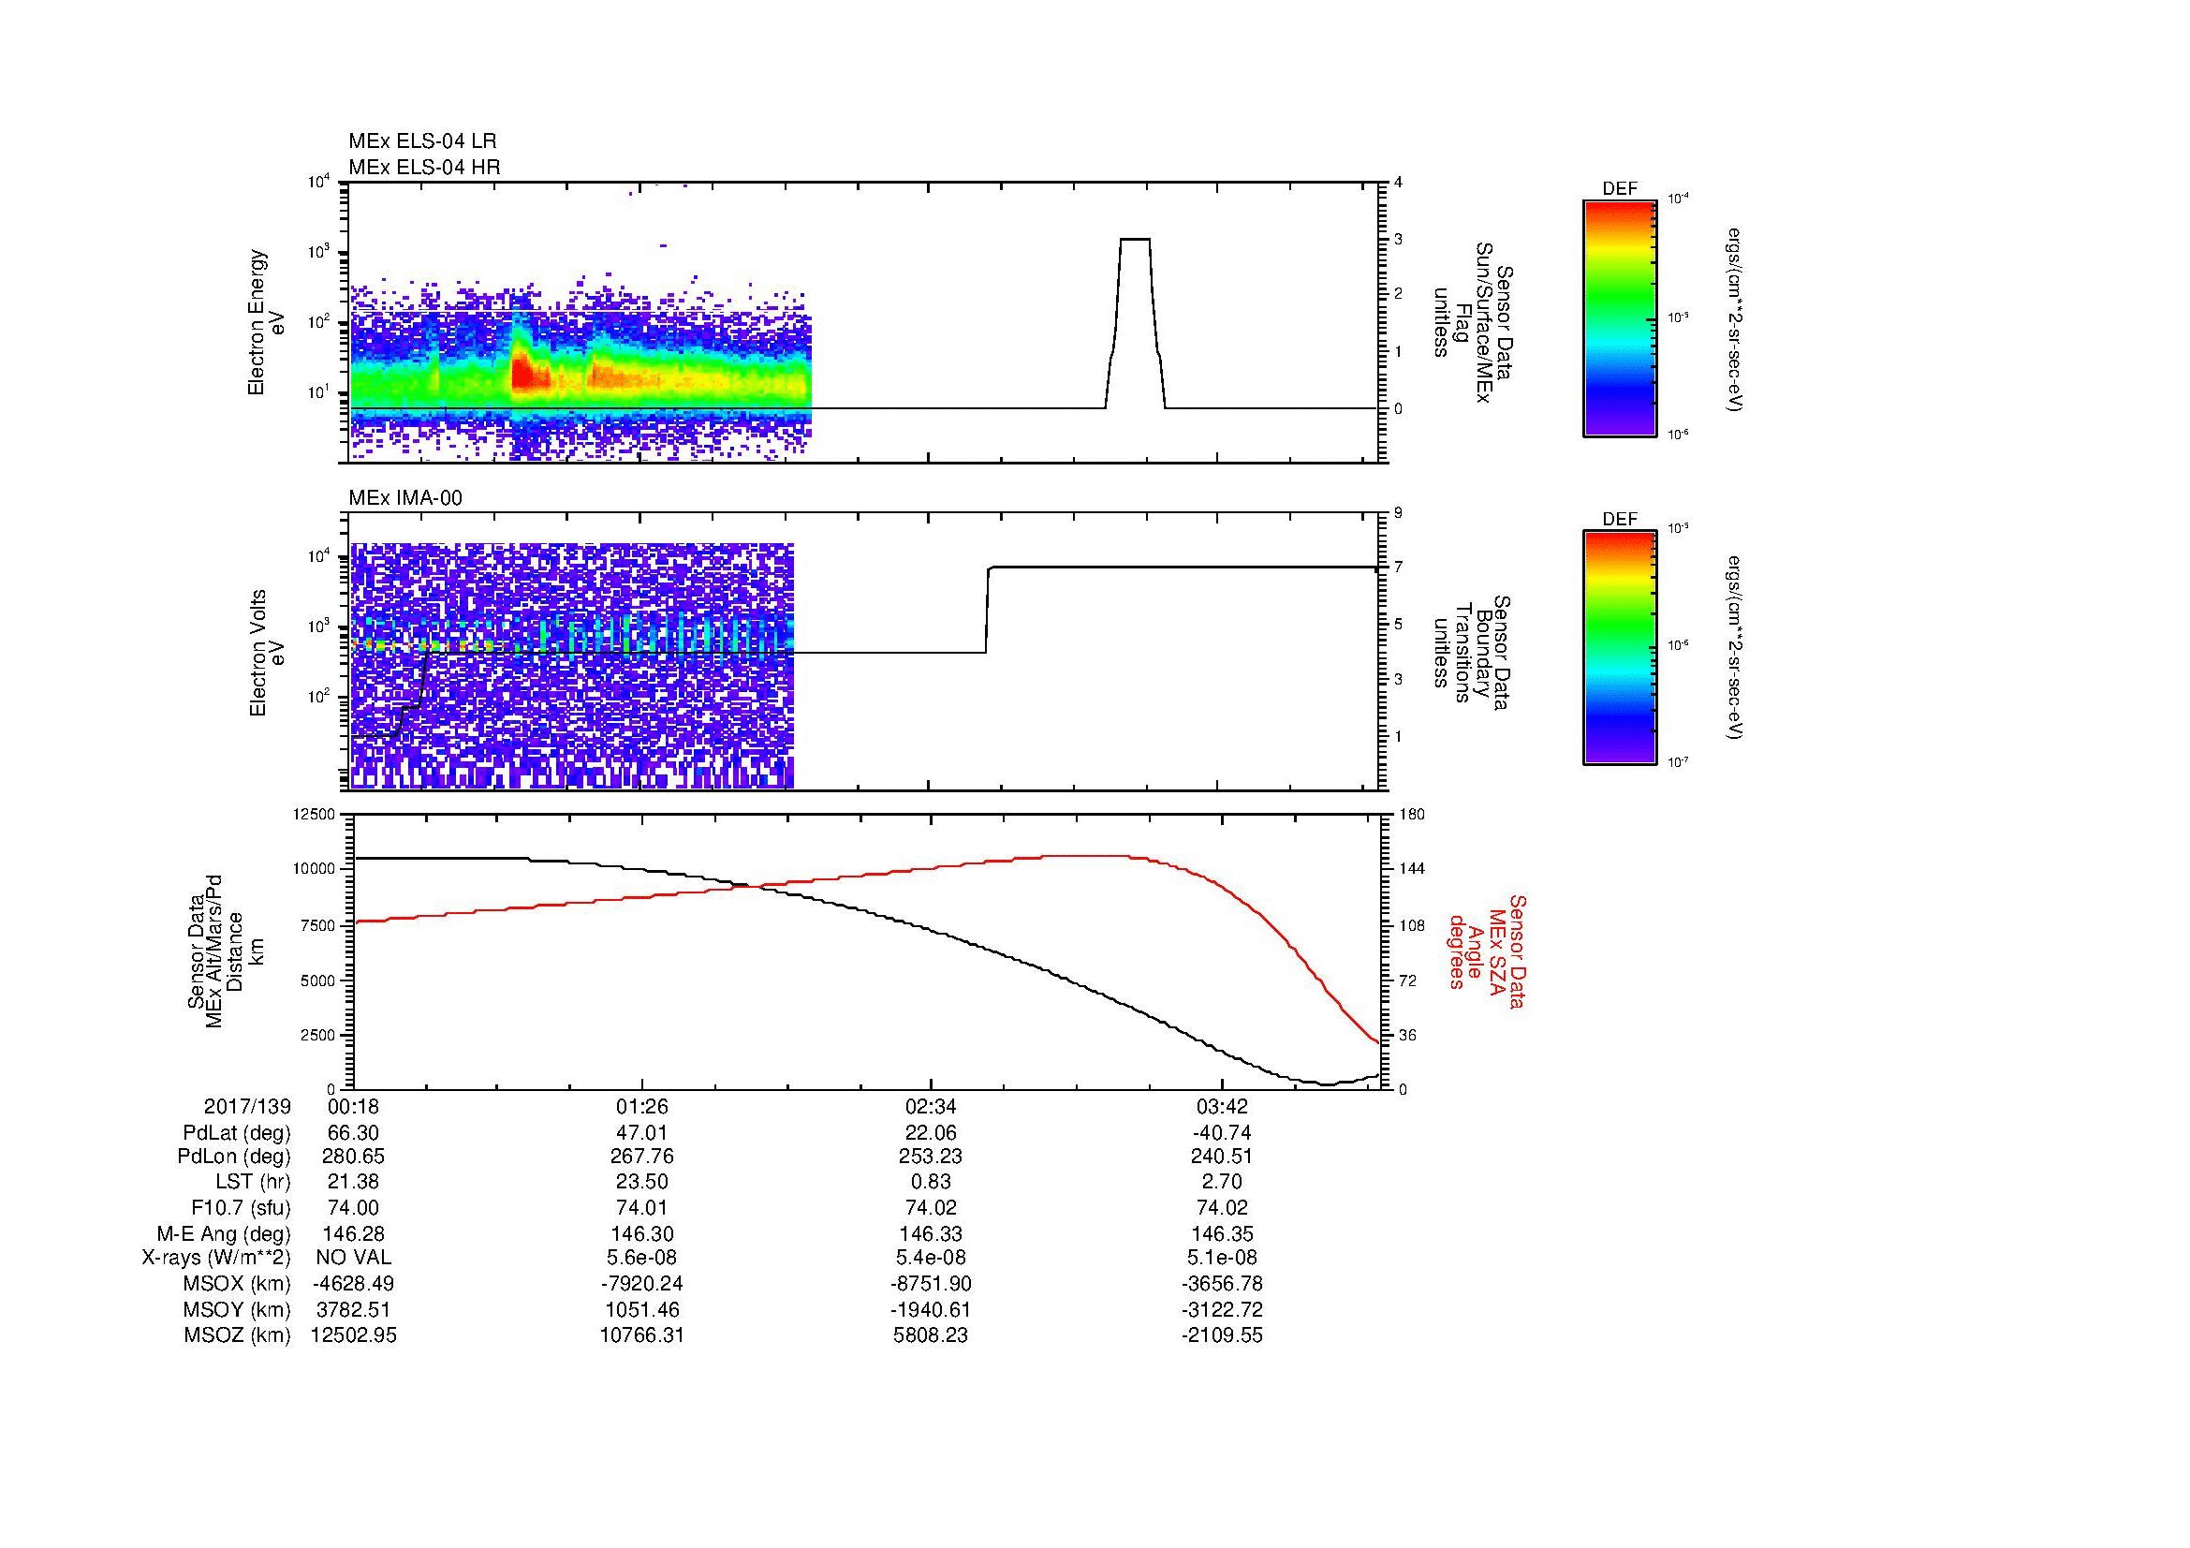Click the MSOZ value '12502.95'
Image resolution: width=2190 pixels, height=1548 pixels.
point(354,1335)
